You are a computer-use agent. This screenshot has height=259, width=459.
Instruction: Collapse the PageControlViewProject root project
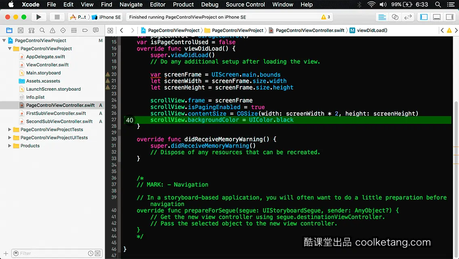4,40
